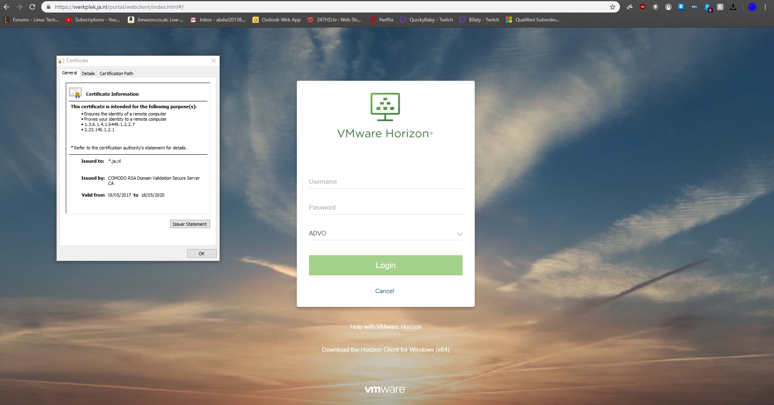Open the Chrome profile avatar

(752, 7)
